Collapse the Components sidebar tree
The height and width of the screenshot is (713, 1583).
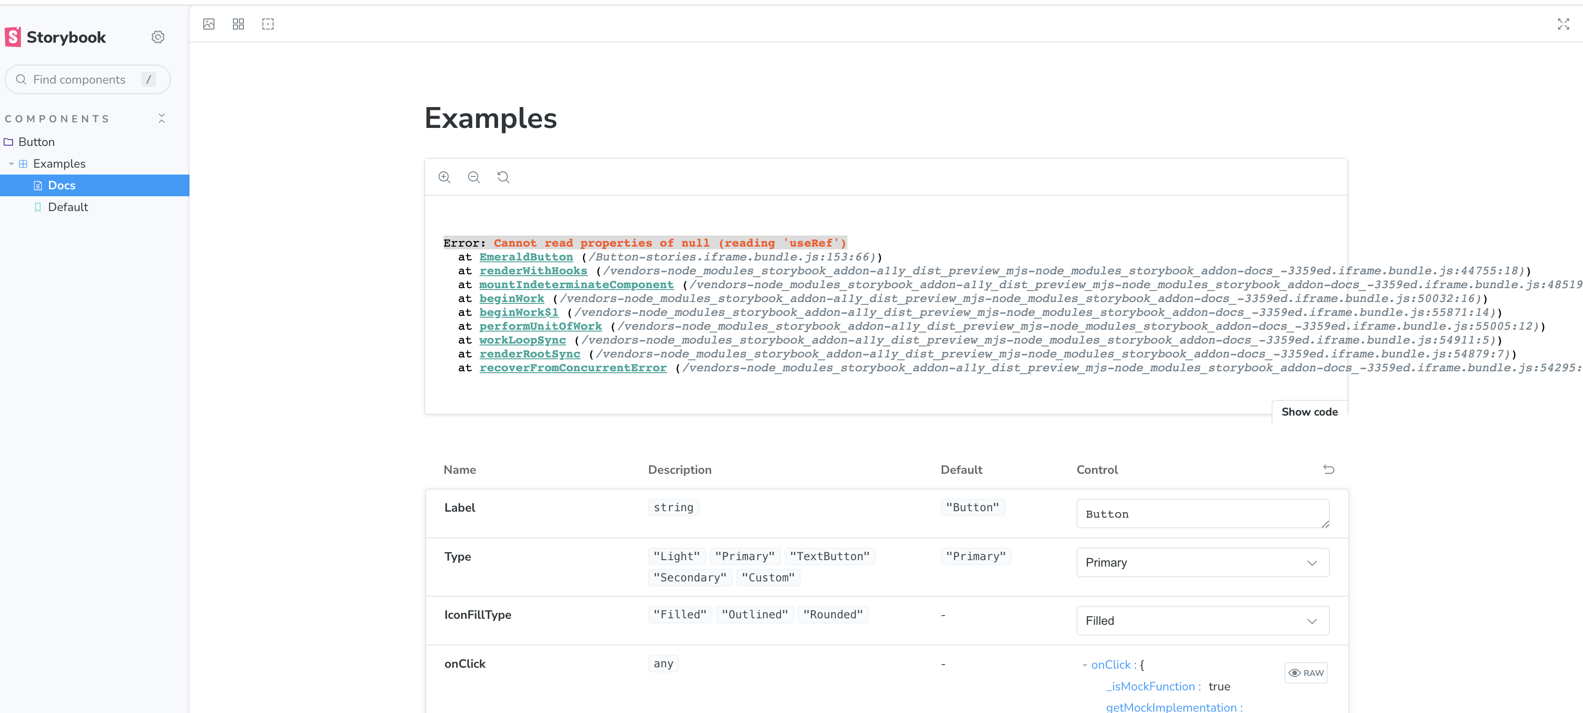[x=161, y=118]
